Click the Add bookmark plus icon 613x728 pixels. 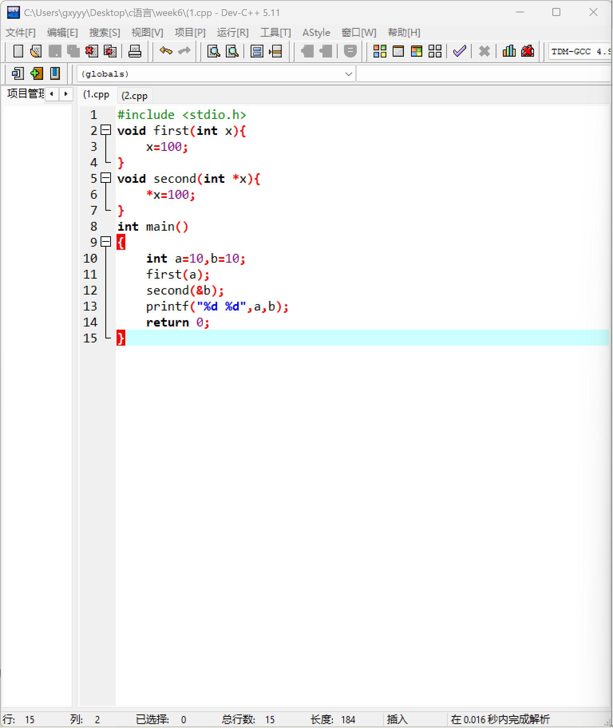(x=36, y=73)
